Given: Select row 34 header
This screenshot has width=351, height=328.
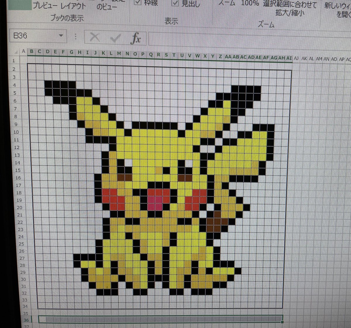Looking at the screenshot, I should 25,307.
